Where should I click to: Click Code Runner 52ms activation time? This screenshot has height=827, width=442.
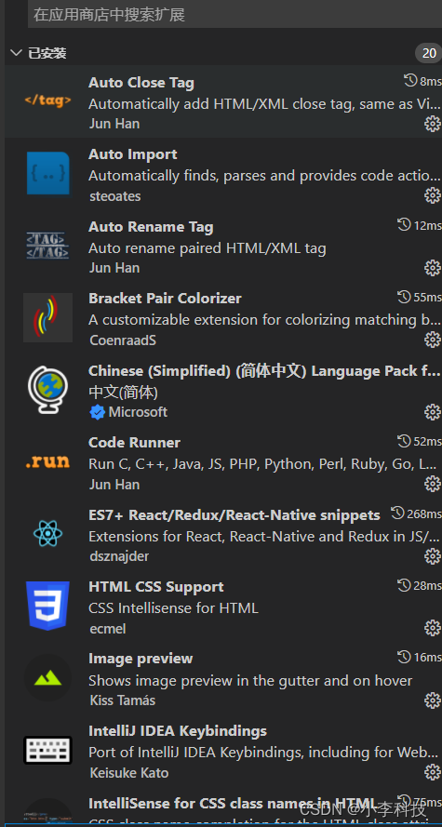[x=420, y=441]
